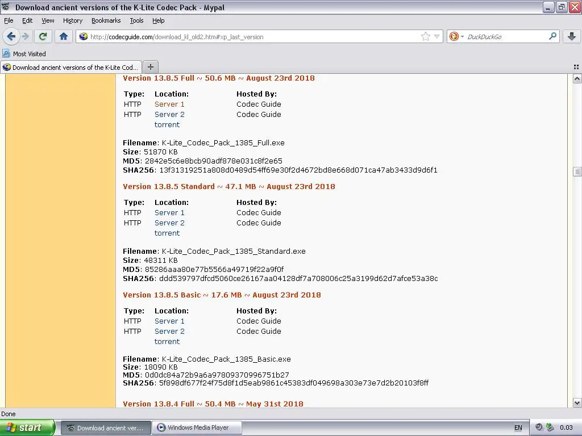
Task: Select the K-Lite Codec download tab
Action: pyautogui.click(x=71, y=67)
